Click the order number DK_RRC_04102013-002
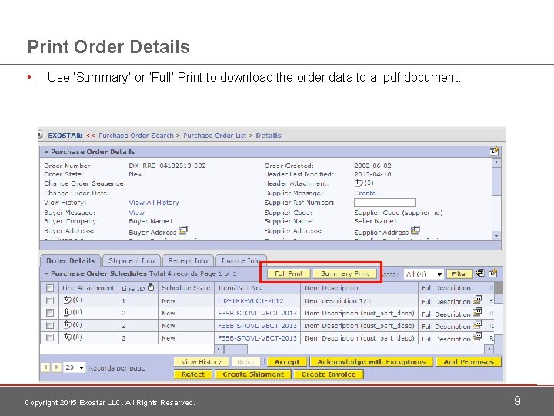554x416 pixels. pyautogui.click(x=167, y=166)
